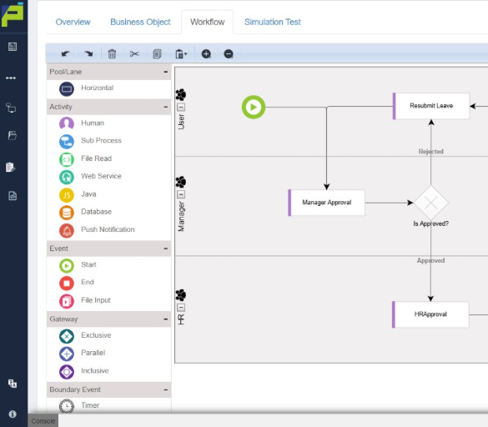
Task: Click the Is Approved? gateway diamond
Action: (430, 203)
